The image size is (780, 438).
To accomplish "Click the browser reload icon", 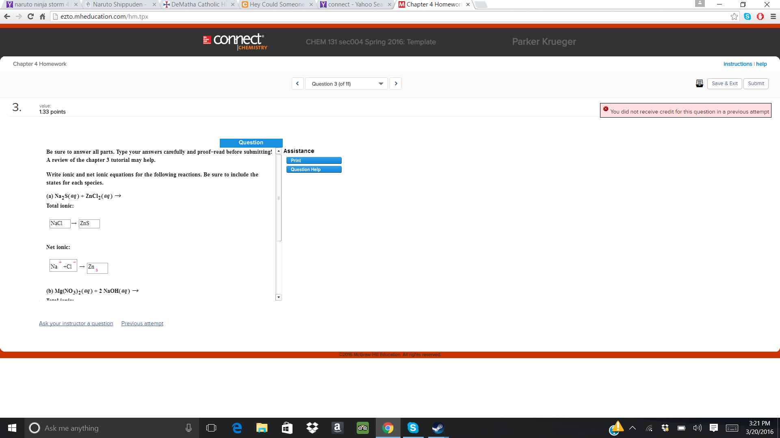I will pyautogui.click(x=30, y=17).
